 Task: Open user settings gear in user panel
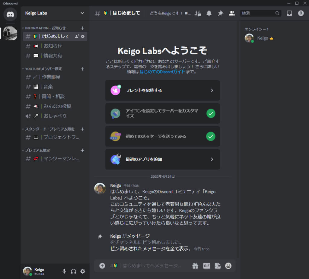83,271
